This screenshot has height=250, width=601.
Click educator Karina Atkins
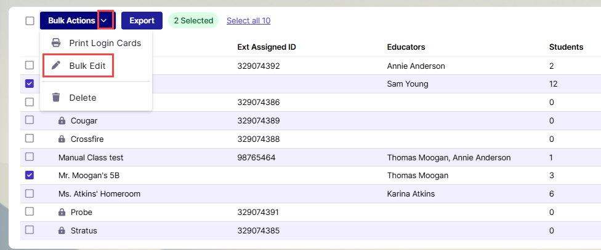411,194
